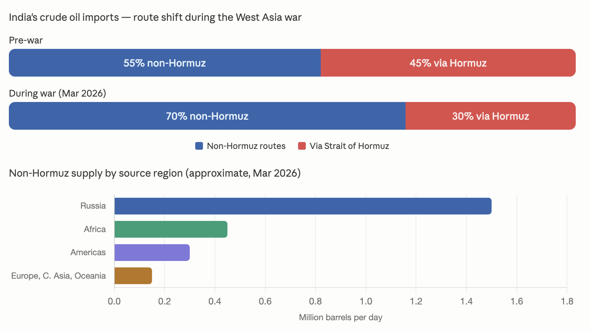Toggle the Non-Hormuz routes legend text
The height and width of the screenshot is (331, 590).
click(x=246, y=146)
